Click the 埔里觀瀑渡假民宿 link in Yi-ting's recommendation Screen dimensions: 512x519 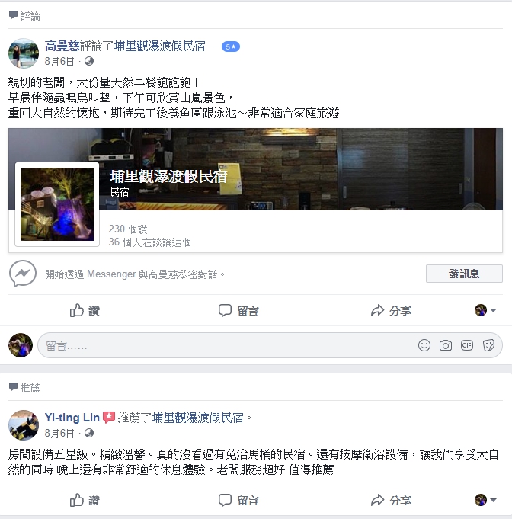click(197, 418)
